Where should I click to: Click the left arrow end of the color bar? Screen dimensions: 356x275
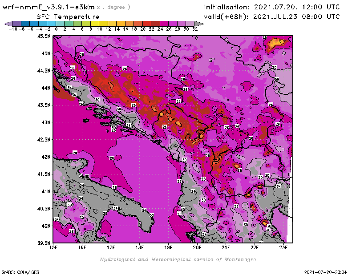pos(8,23)
